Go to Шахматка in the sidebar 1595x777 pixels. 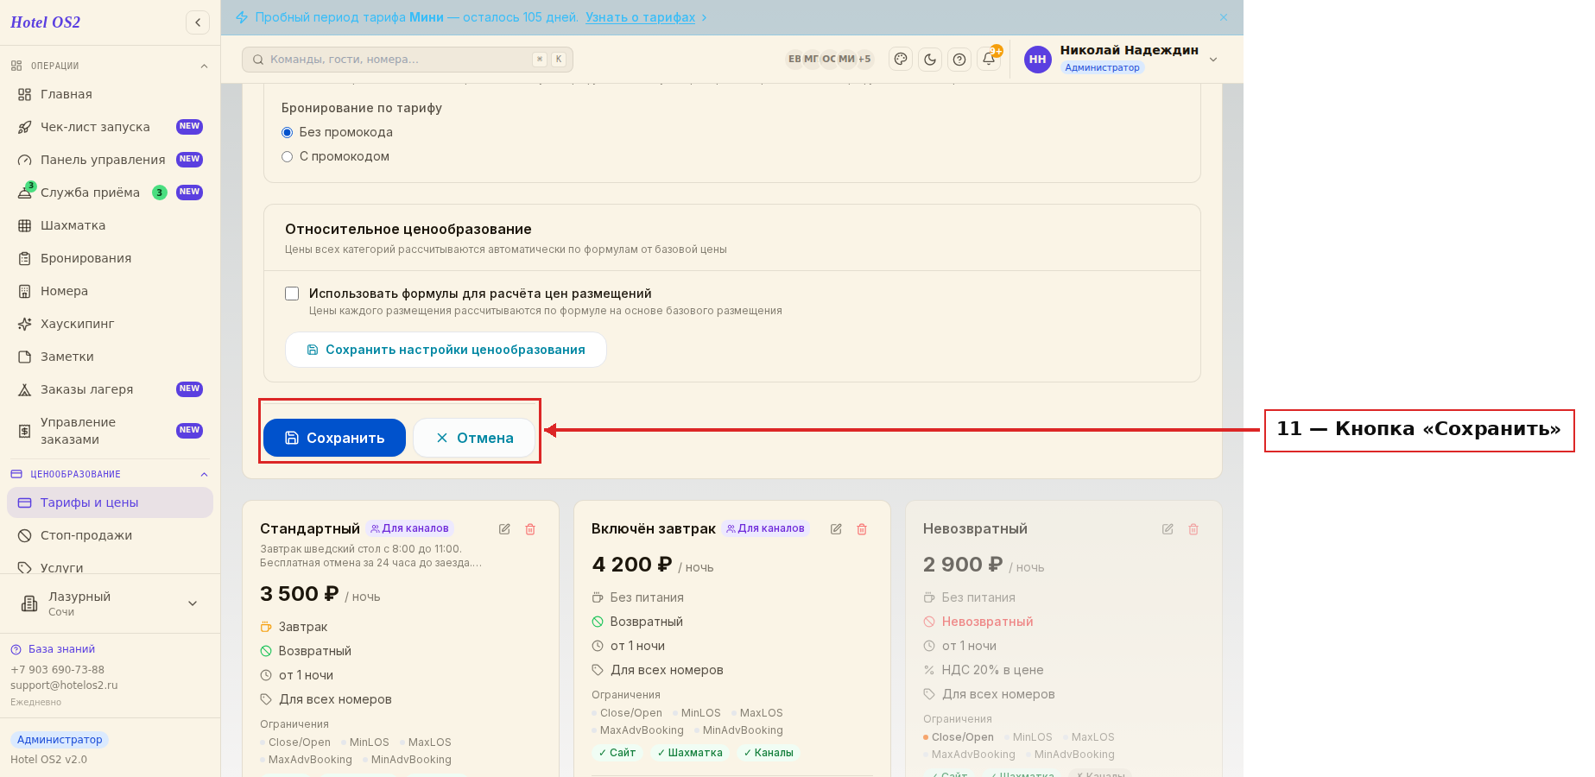pos(110,225)
